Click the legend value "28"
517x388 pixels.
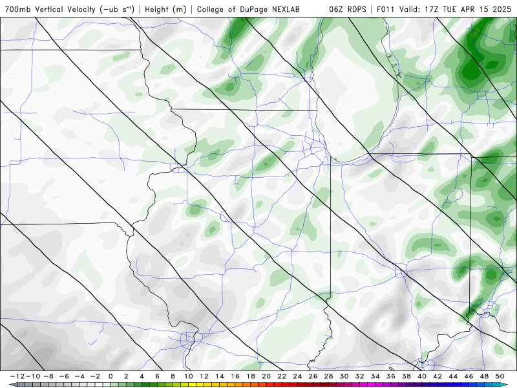(x=328, y=376)
